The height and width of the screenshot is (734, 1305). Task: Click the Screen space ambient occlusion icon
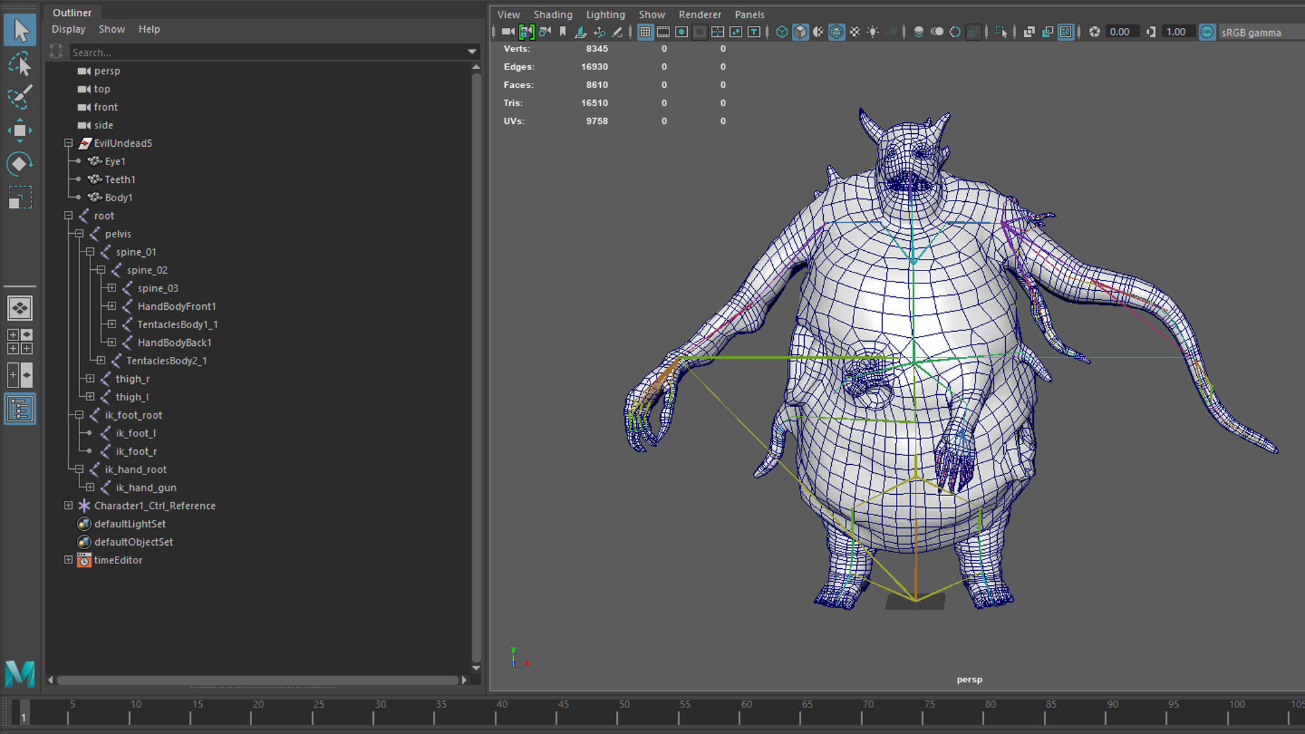[x=918, y=32]
